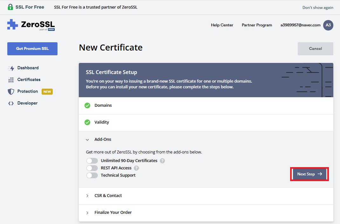
Task: Collapse the Add-Ons section chevron
Action: (x=87, y=140)
